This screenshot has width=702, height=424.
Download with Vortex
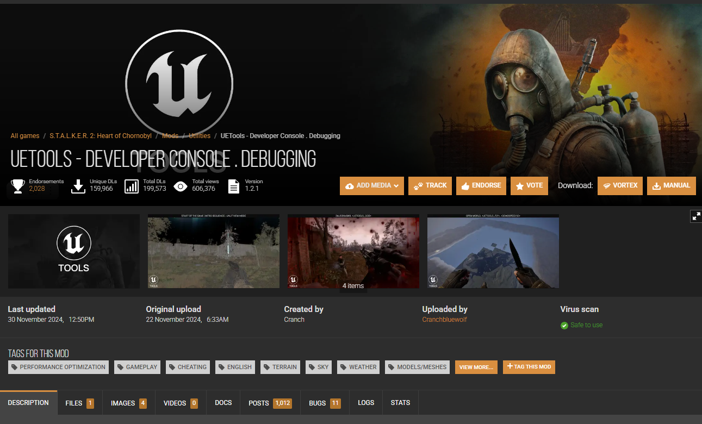coord(620,186)
